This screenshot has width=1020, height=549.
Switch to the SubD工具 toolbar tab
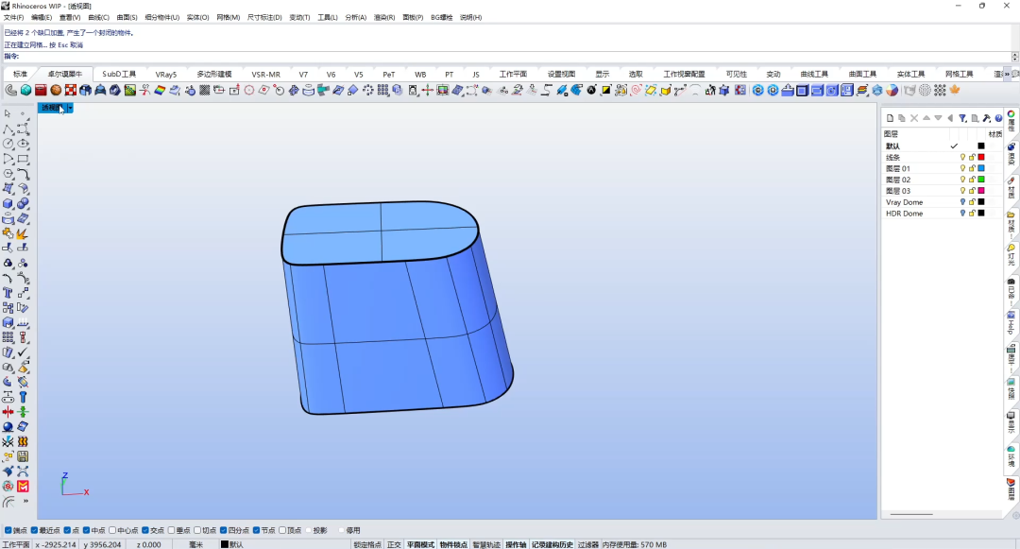pyautogui.click(x=119, y=74)
